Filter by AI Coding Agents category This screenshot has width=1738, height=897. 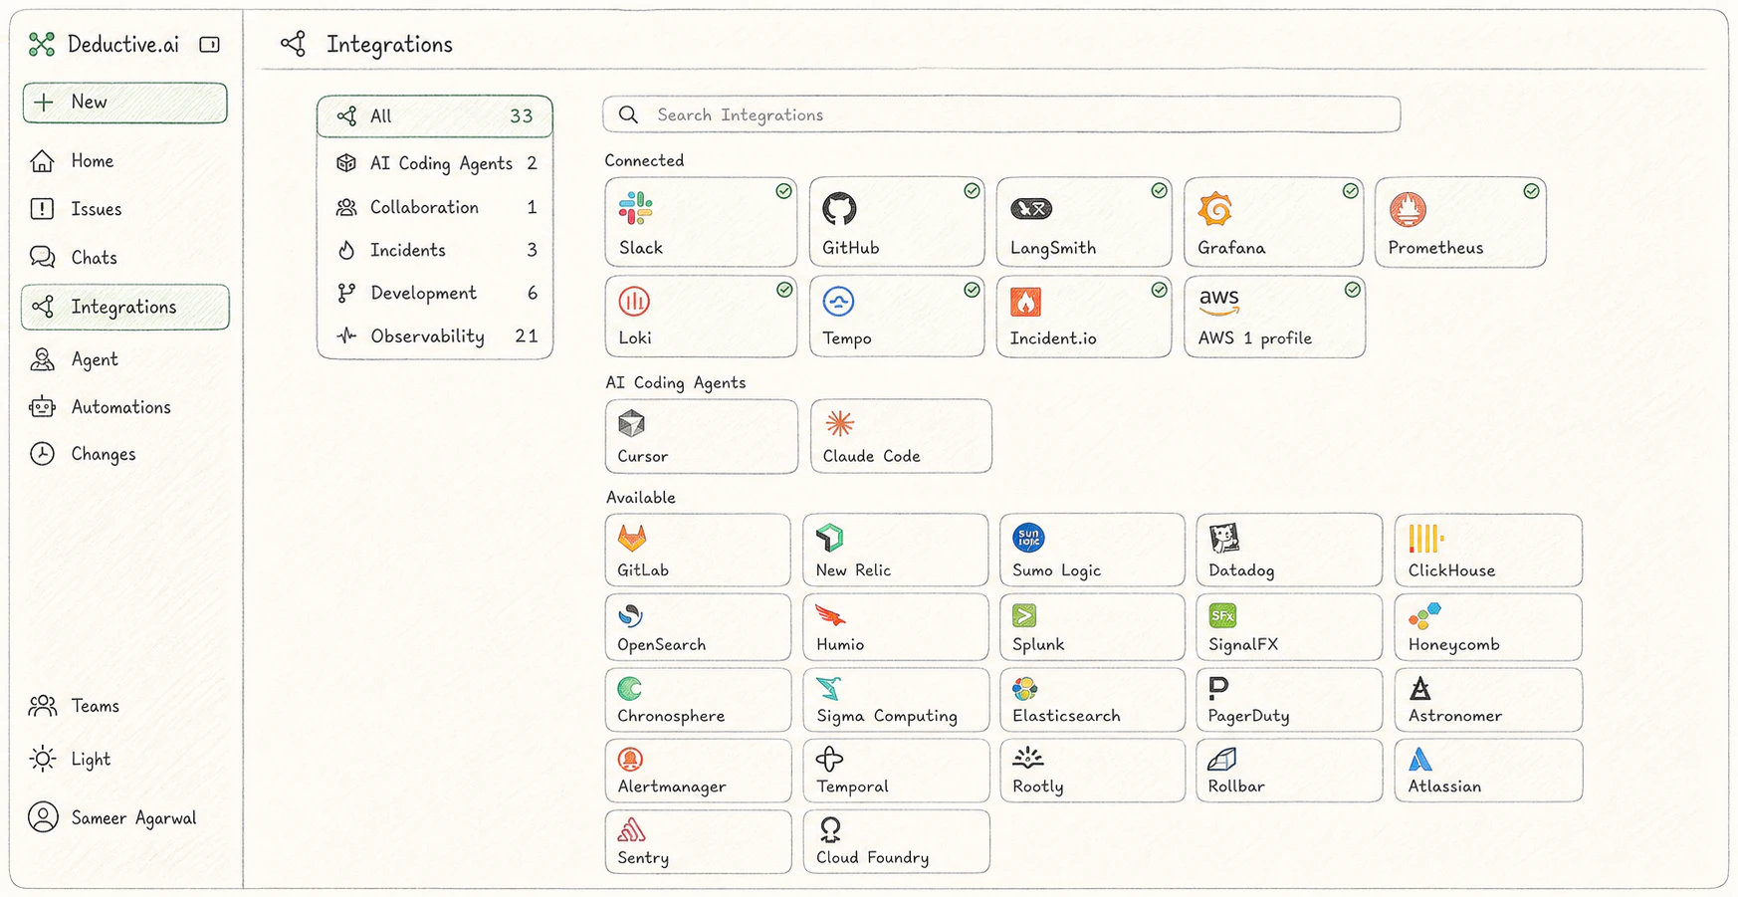(435, 163)
